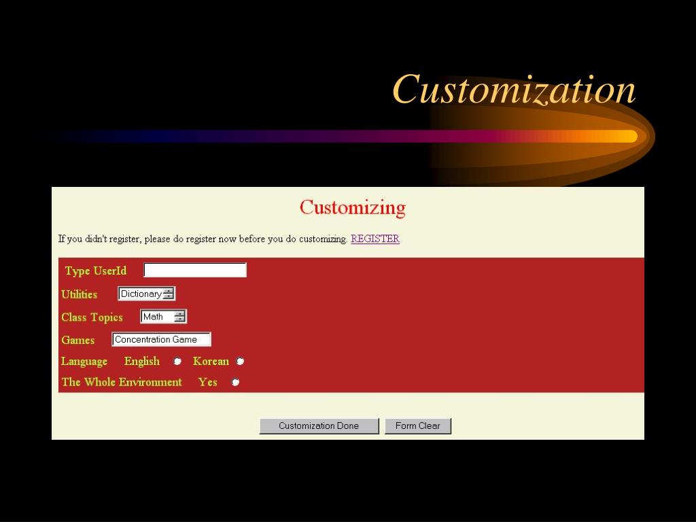Open the REGISTER link
The image size is (696, 522).
pyautogui.click(x=375, y=239)
